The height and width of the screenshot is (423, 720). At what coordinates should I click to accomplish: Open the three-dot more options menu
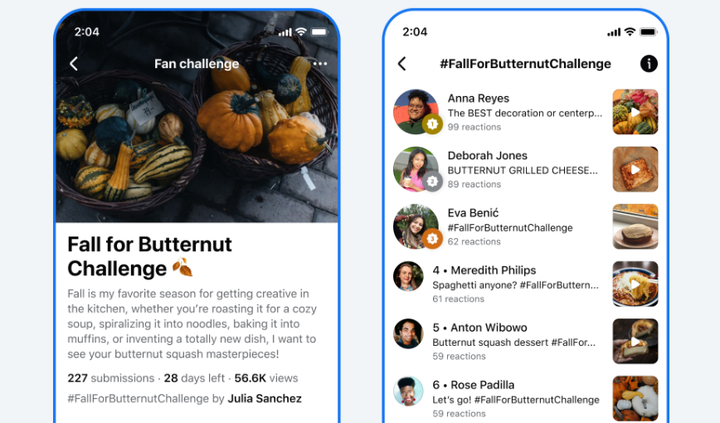click(x=320, y=63)
